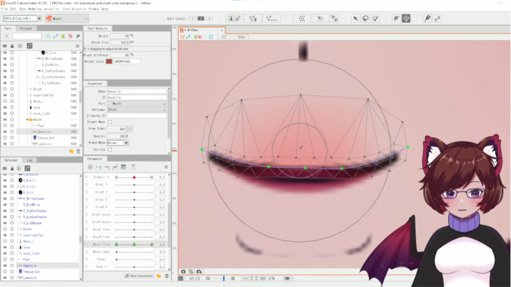Switch to the Project tab
511x287 pixels.
[26, 28]
